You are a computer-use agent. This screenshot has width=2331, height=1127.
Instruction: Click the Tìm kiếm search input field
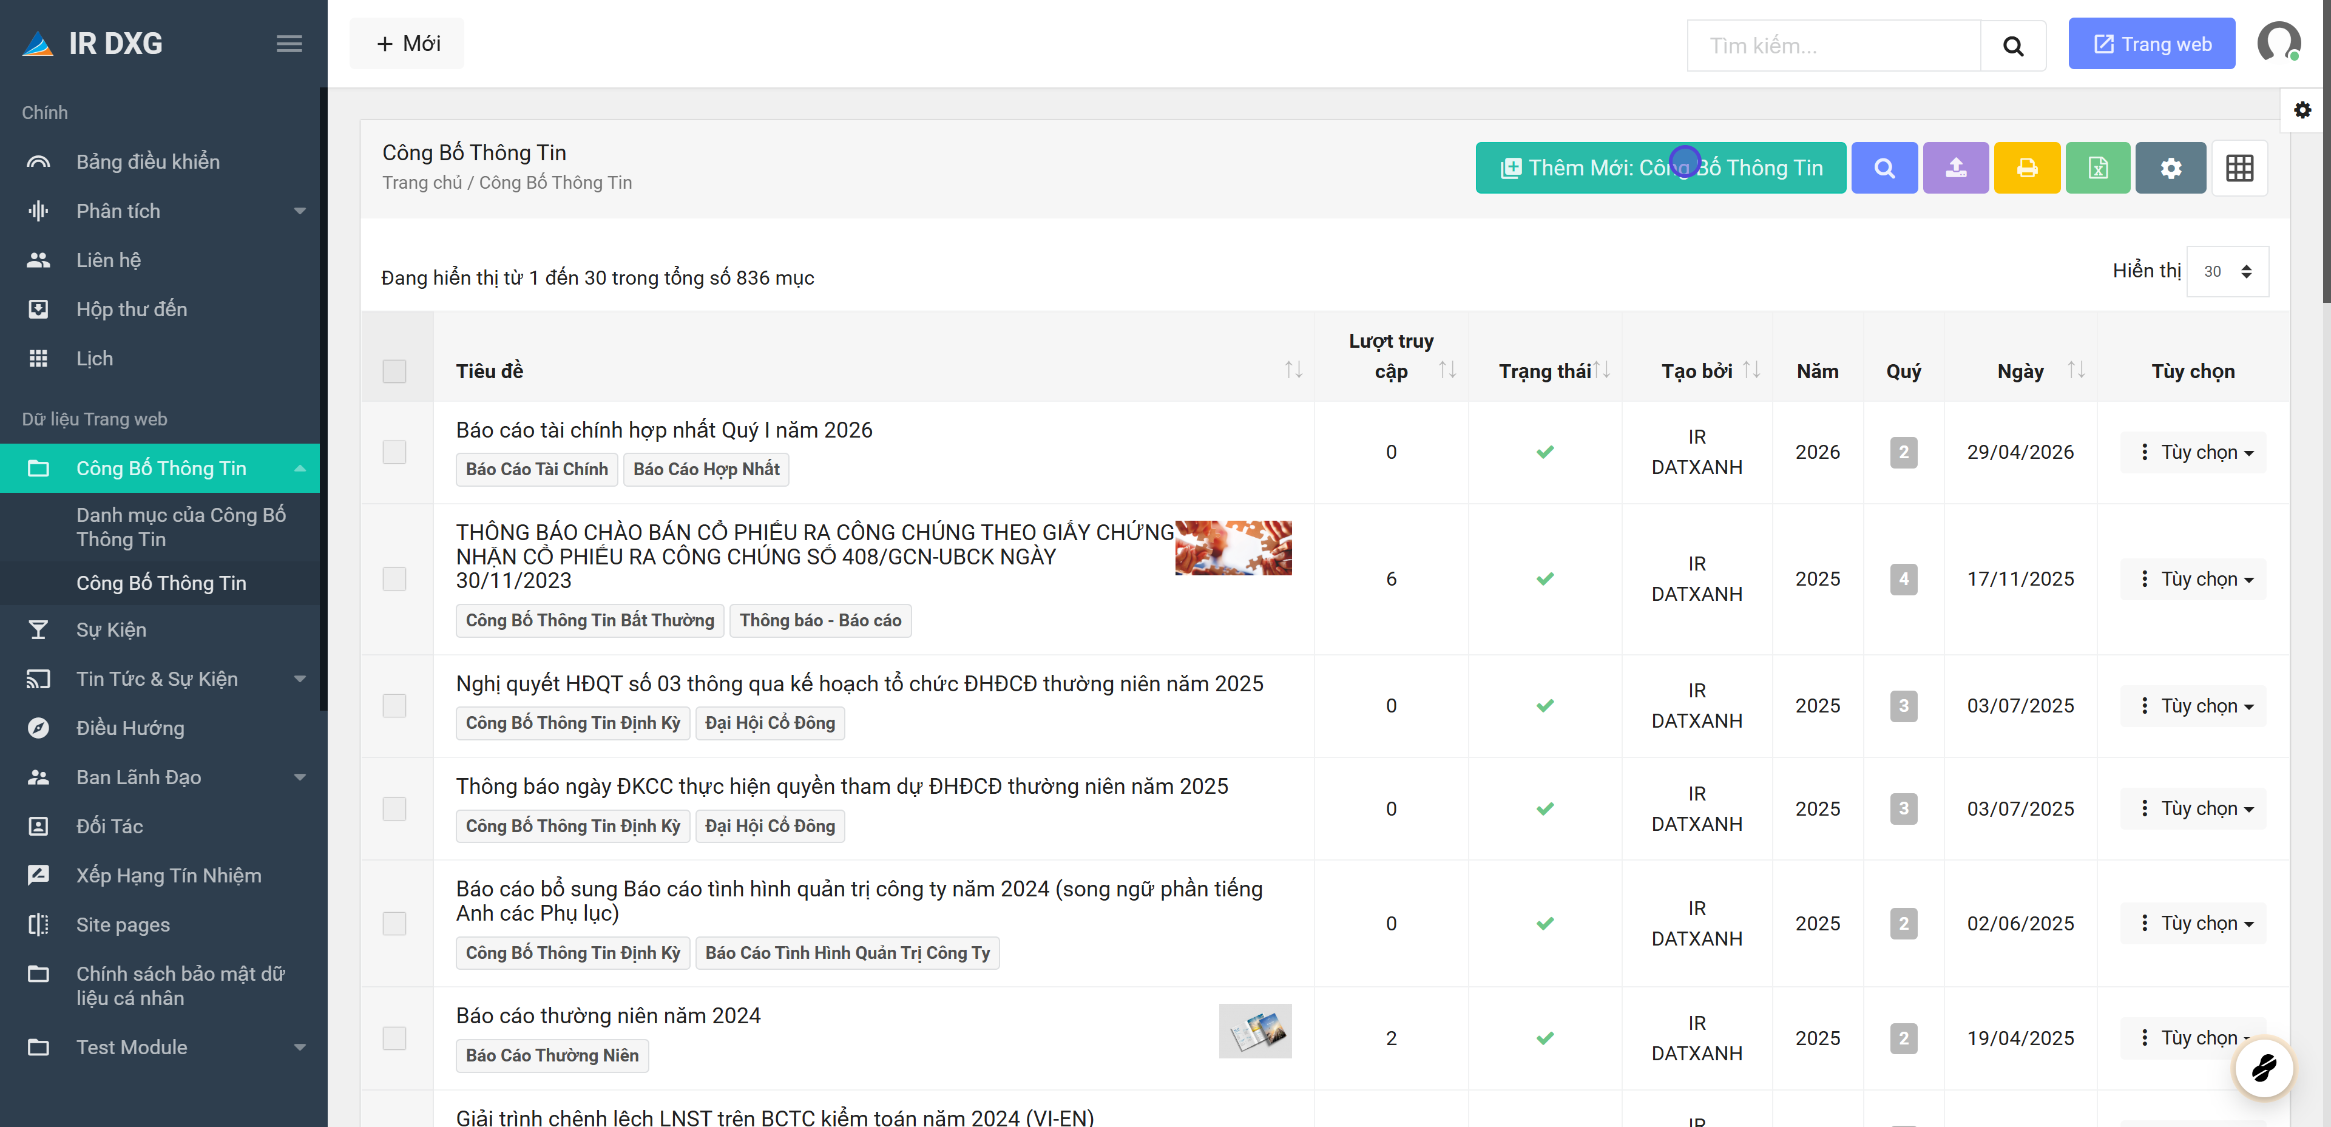pyautogui.click(x=1833, y=46)
